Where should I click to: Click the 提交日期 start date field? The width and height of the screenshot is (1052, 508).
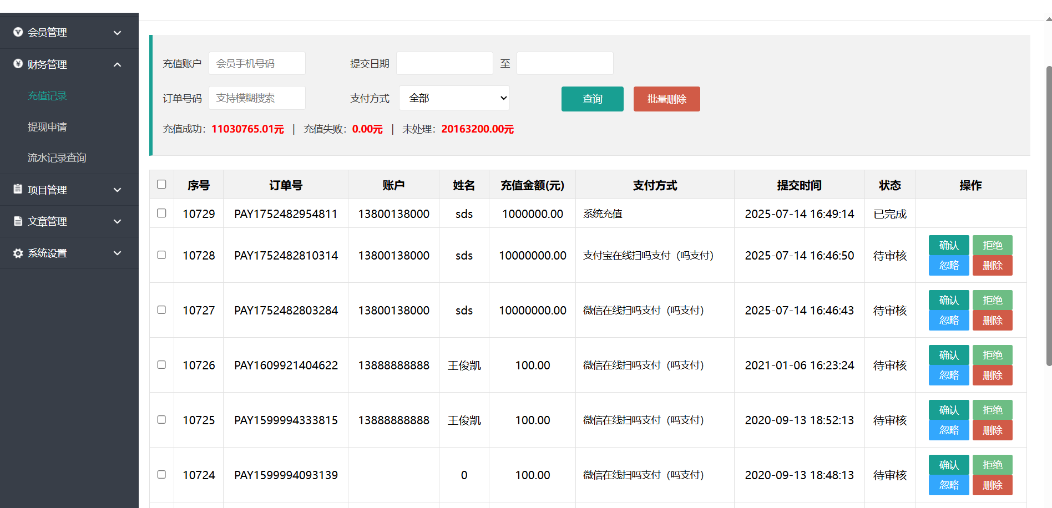click(x=444, y=63)
